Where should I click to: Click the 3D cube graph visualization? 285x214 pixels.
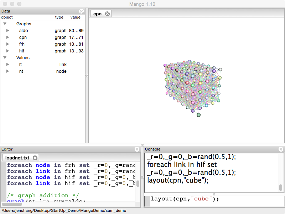tap(192, 87)
